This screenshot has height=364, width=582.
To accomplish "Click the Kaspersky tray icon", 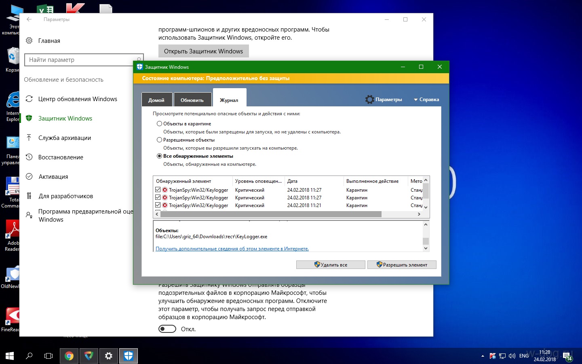I will [x=493, y=356].
